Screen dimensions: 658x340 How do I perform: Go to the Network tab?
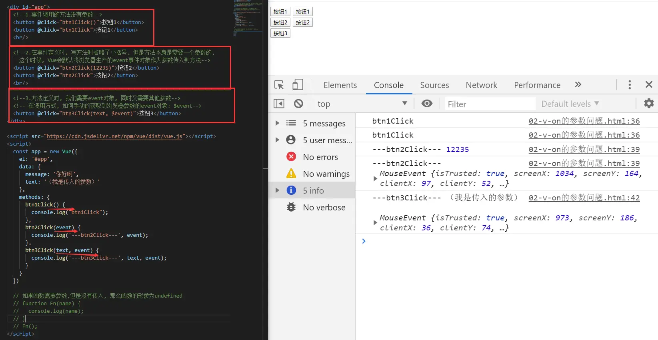[481, 85]
